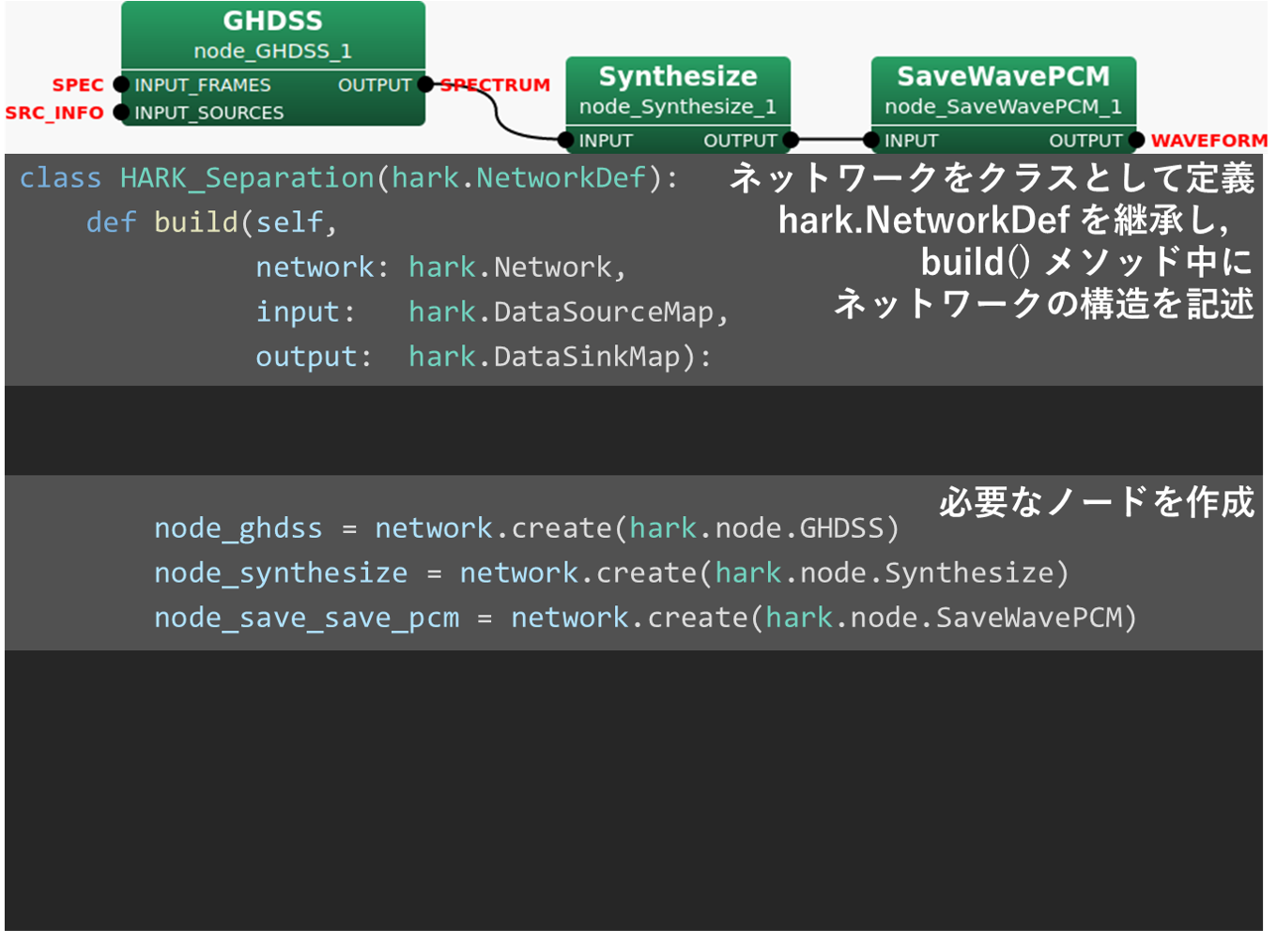Select the WAVEFORM label

point(1208,141)
